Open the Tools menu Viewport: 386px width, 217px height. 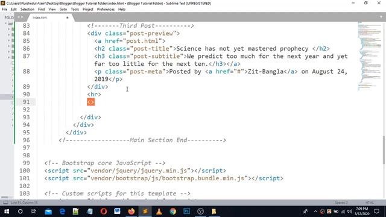pyautogui.click(x=75, y=10)
